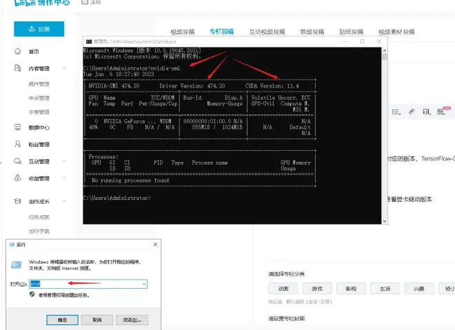Viewport: 455px width, 330px height.
Task: Click the Run dialog program icon
Action: click(17, 265)
